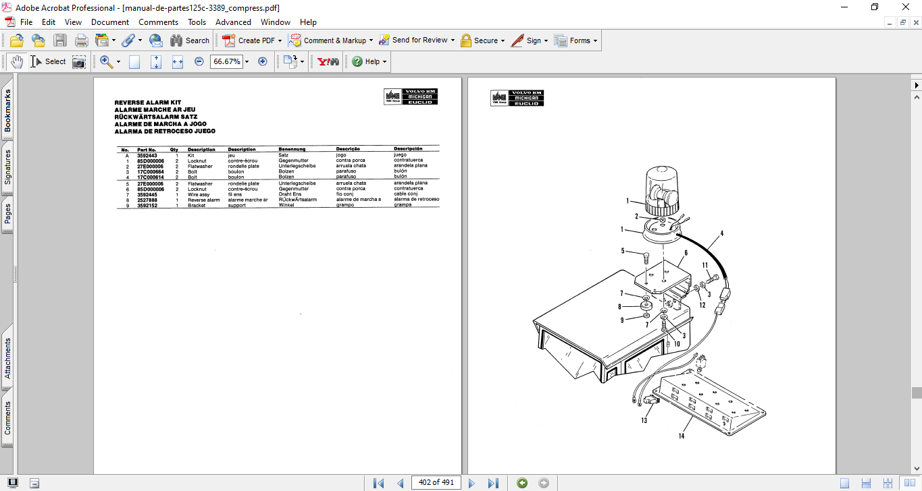
Task: Click the Snapshot camera tool
Action: tap(79, 62)
